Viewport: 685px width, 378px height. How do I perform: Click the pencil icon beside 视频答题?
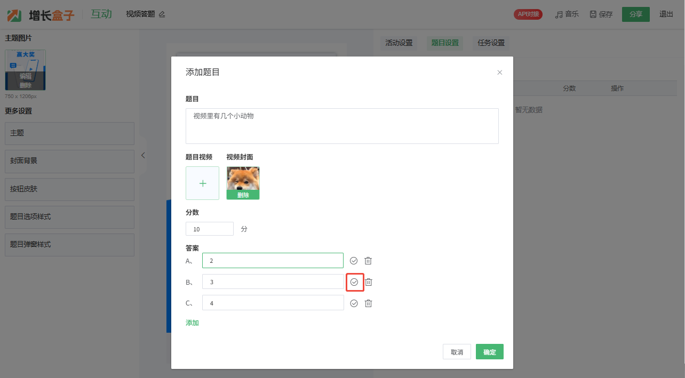tap(162, 14)
